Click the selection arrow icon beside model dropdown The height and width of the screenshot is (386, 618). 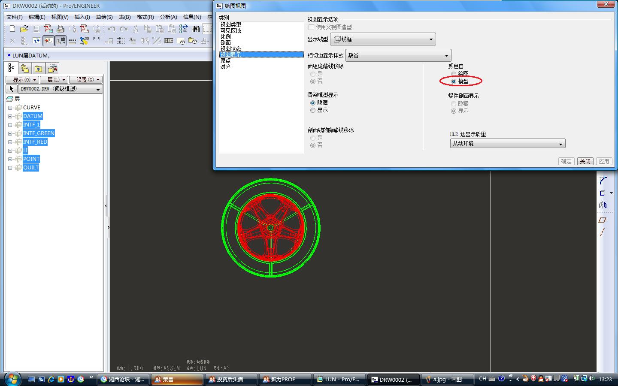[x=12, y=89]
